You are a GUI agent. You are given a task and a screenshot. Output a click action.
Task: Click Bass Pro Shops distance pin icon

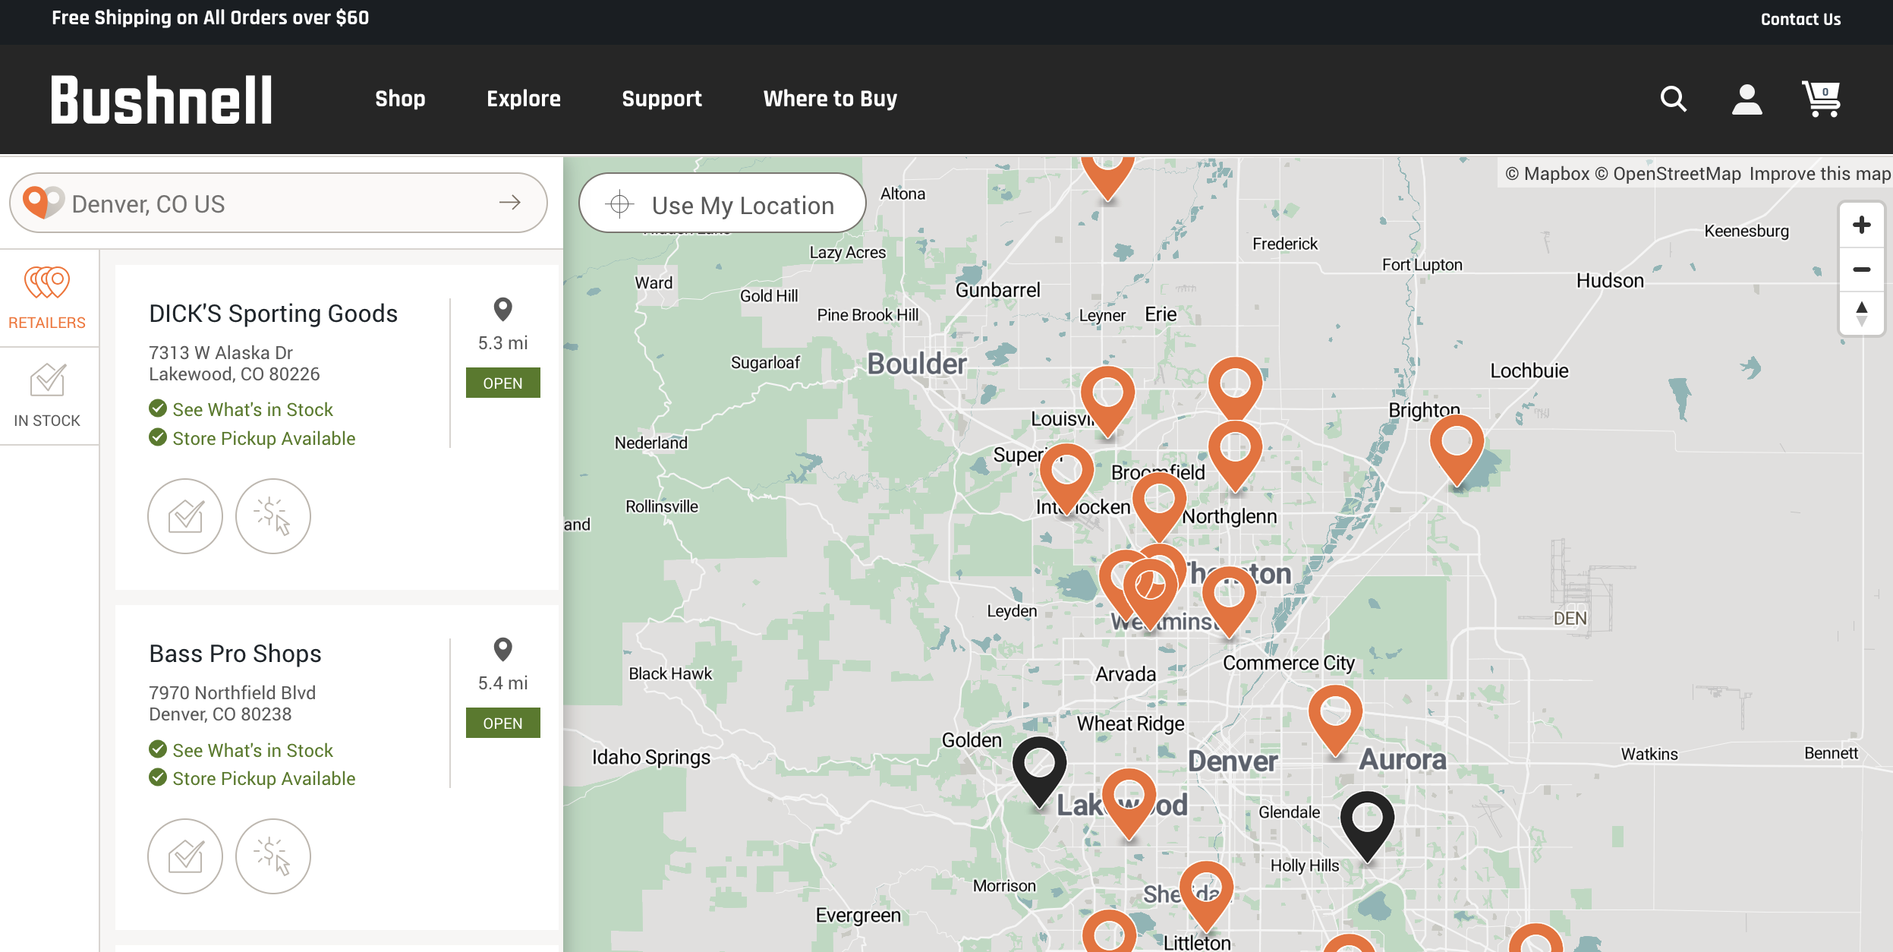pos(502,650)
